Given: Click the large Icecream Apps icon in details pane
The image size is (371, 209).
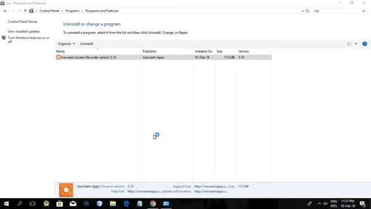Looking at the screenshot, I should point(66,190).
